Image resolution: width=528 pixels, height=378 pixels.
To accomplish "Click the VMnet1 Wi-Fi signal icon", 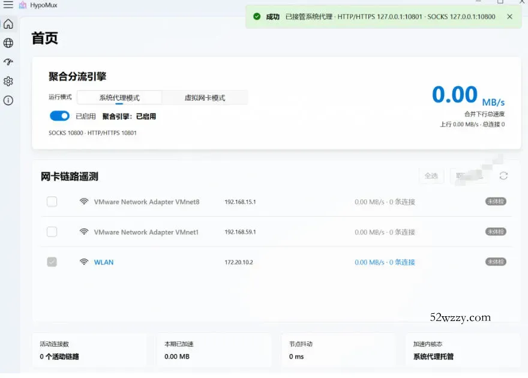I will pos(84,232).
